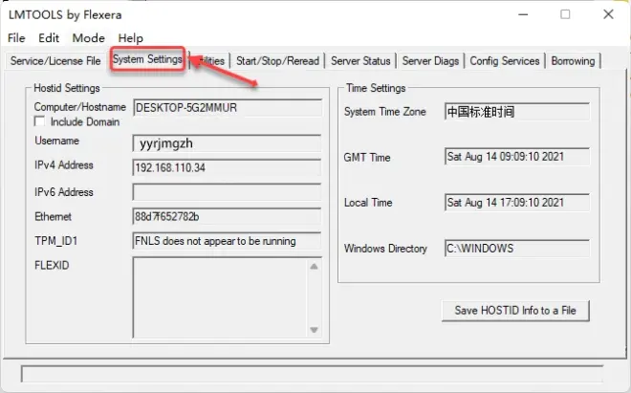Viewport: 631px width, 393px height.
Task: Click inside the FLEXID list box
Action: tap(220, 297)
